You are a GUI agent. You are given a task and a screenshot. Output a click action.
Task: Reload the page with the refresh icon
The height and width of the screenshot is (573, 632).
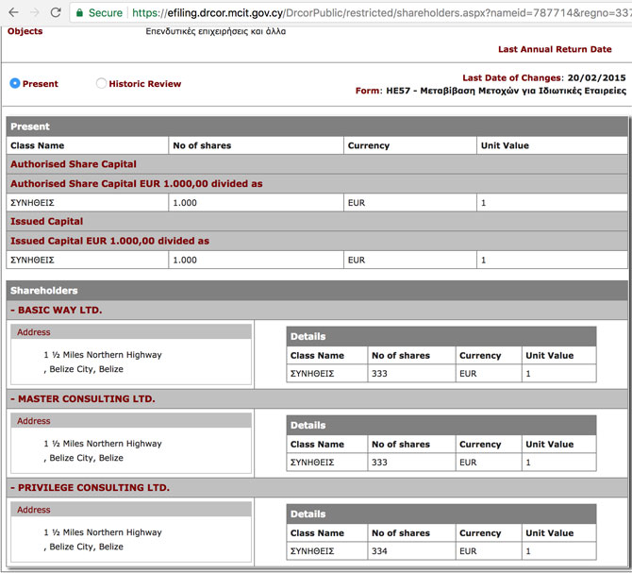pos(56,12)
